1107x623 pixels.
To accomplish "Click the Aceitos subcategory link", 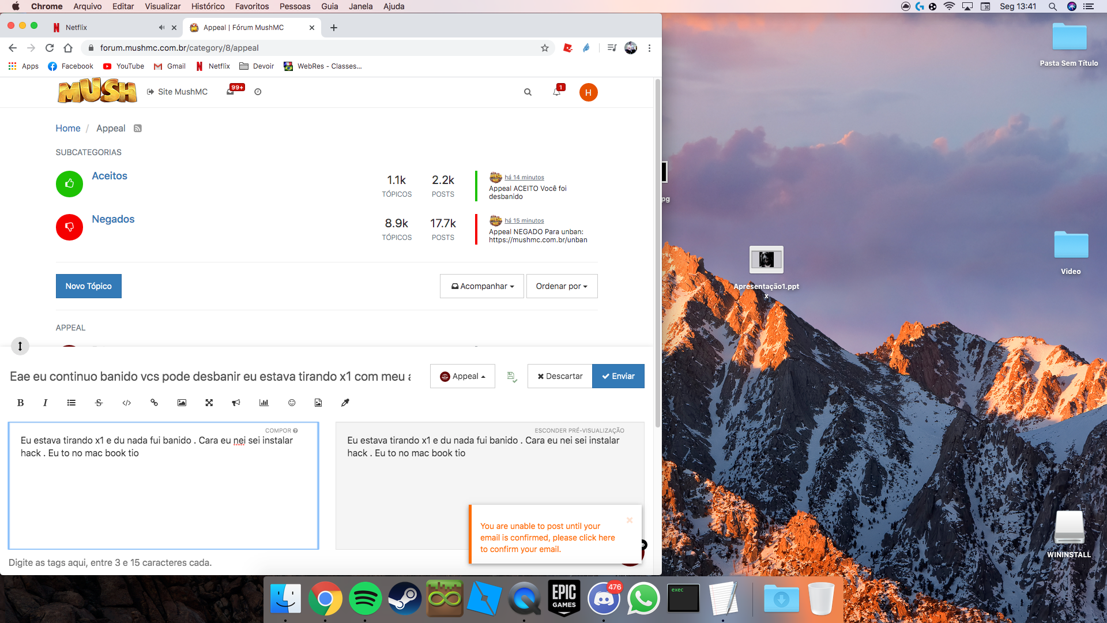I will tap(109, 176).
